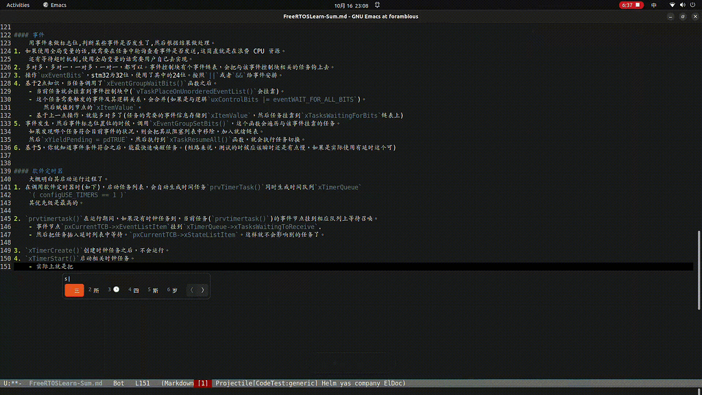
Task: Click next-page chevron in IME candidate popup
Action: point(202,289)
